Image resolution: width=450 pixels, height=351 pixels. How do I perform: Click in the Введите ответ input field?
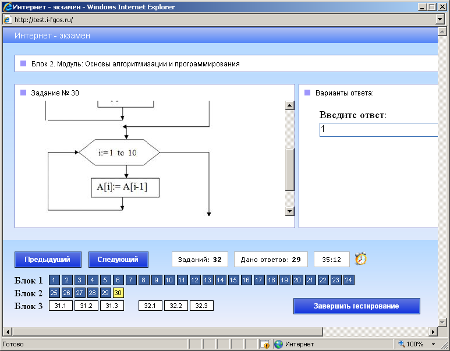point(378,130)
